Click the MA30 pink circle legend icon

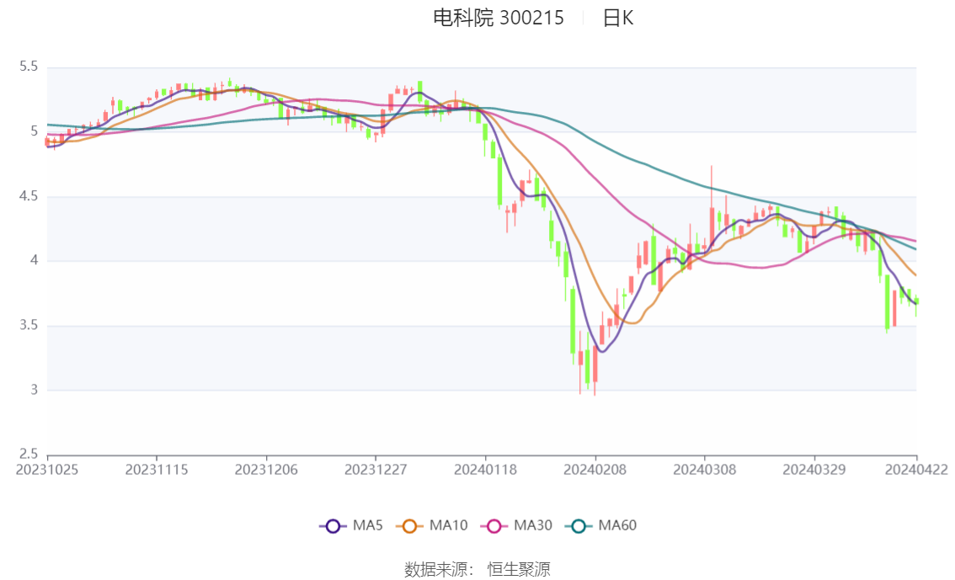(494, 526)
